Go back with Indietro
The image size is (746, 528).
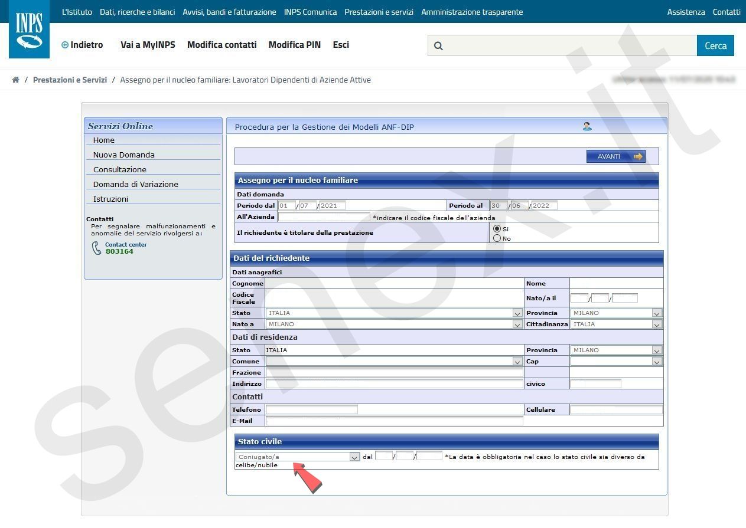[82, 45]
